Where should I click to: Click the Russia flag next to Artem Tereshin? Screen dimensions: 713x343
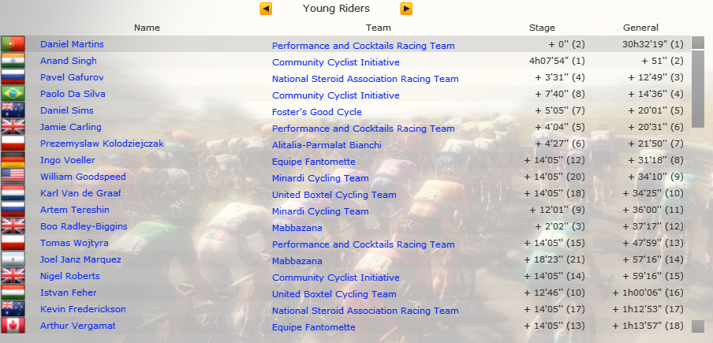coord(13,210)
